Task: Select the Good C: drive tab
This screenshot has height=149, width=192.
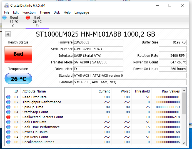Action: click(14, 22)
